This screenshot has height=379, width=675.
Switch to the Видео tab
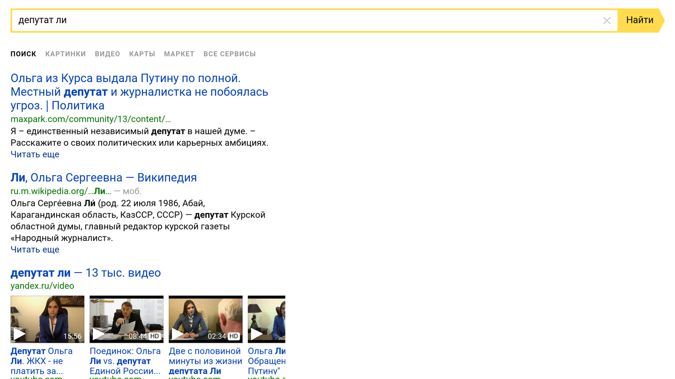[107, 54]
